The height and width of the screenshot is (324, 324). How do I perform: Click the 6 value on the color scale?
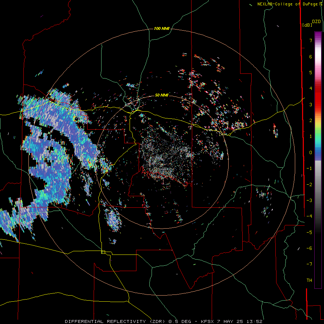311,57
